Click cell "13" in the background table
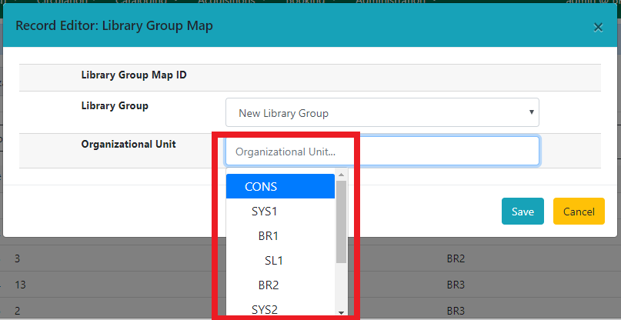621x320 pixels. click(x=20, y=285)
